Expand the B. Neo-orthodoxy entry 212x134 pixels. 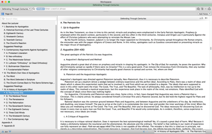[5, 56]
